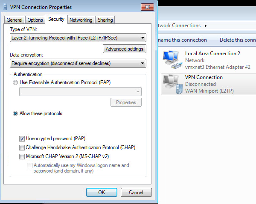This screenshot has width=256, height=204.
Task: Open the Networking tab
Action: tap(81, 20)
